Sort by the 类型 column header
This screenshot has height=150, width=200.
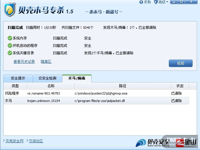15,86
